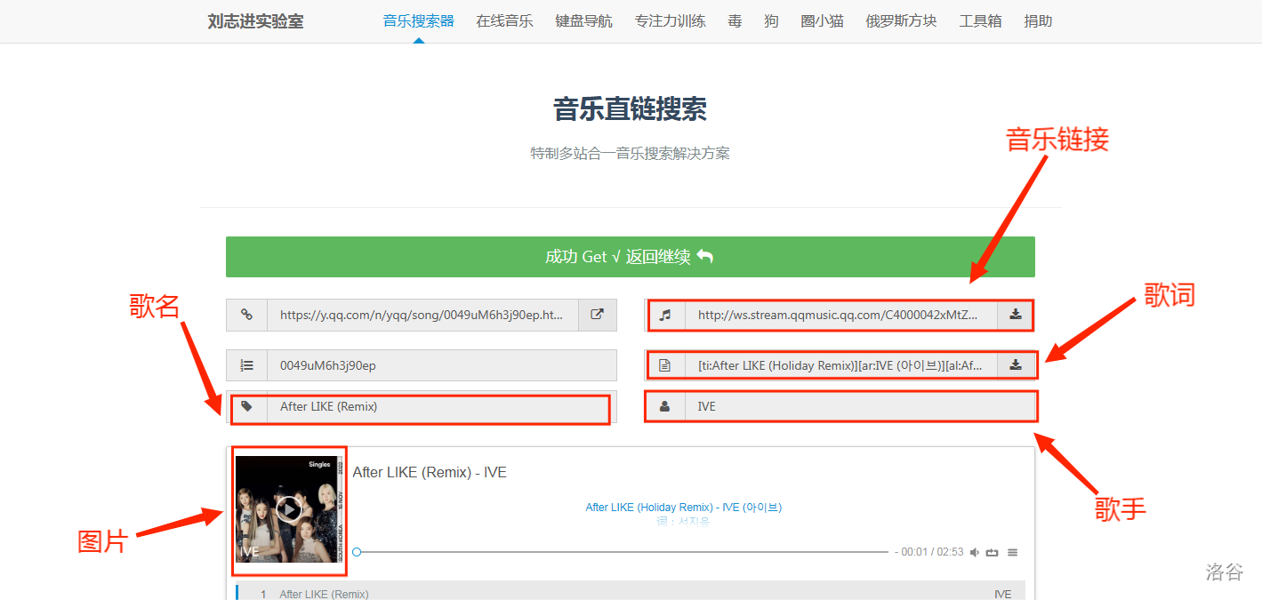Click the chain link icon beside song URL

coord(247,315)
